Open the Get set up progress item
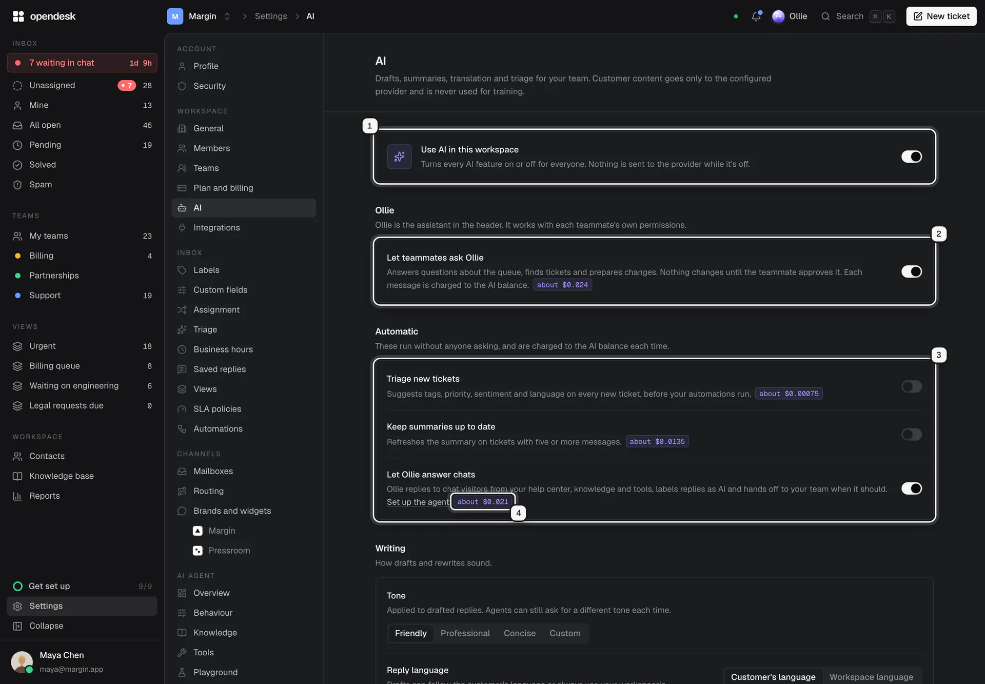Image resolution: width=985 pixels, height=684 pixels. coord(82,586)
